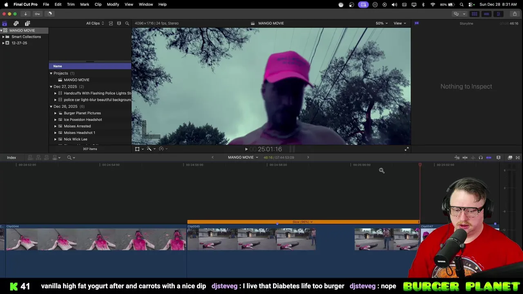Open the All Clips filter dropdown
This screenshot has height=294, width=523.
click(x=95, y=23)
